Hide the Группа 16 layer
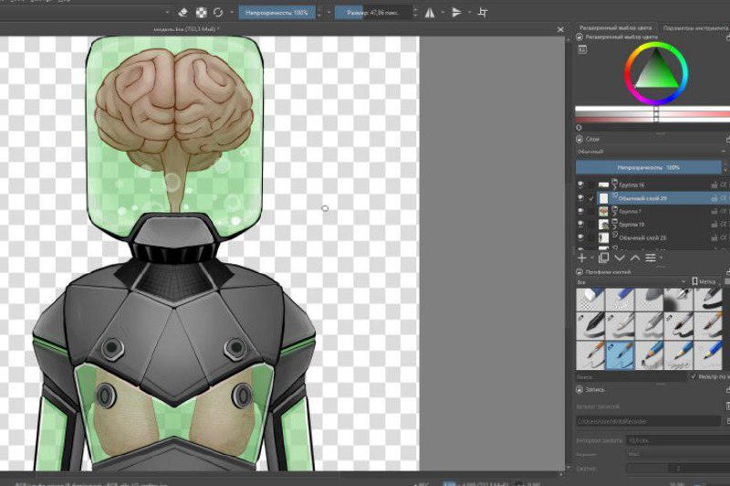This screenshot has height=486, width=730. tap(580, 185)
